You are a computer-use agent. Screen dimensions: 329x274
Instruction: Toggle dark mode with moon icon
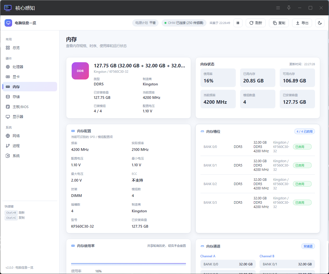point(320,23)
